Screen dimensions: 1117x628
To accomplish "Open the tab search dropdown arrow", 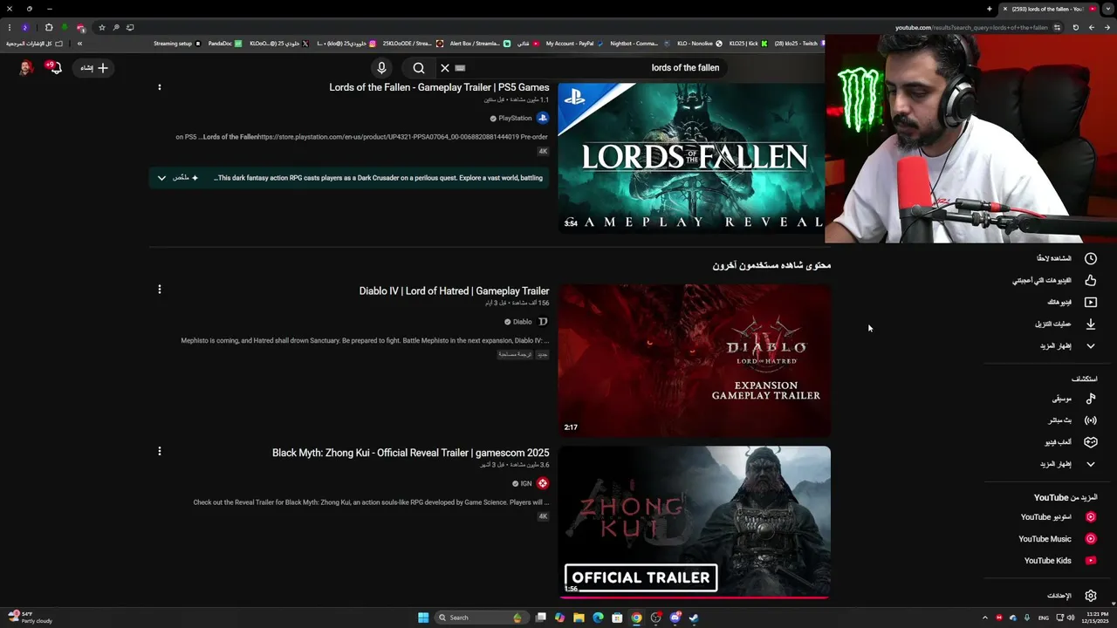I will pos(1107,9).
